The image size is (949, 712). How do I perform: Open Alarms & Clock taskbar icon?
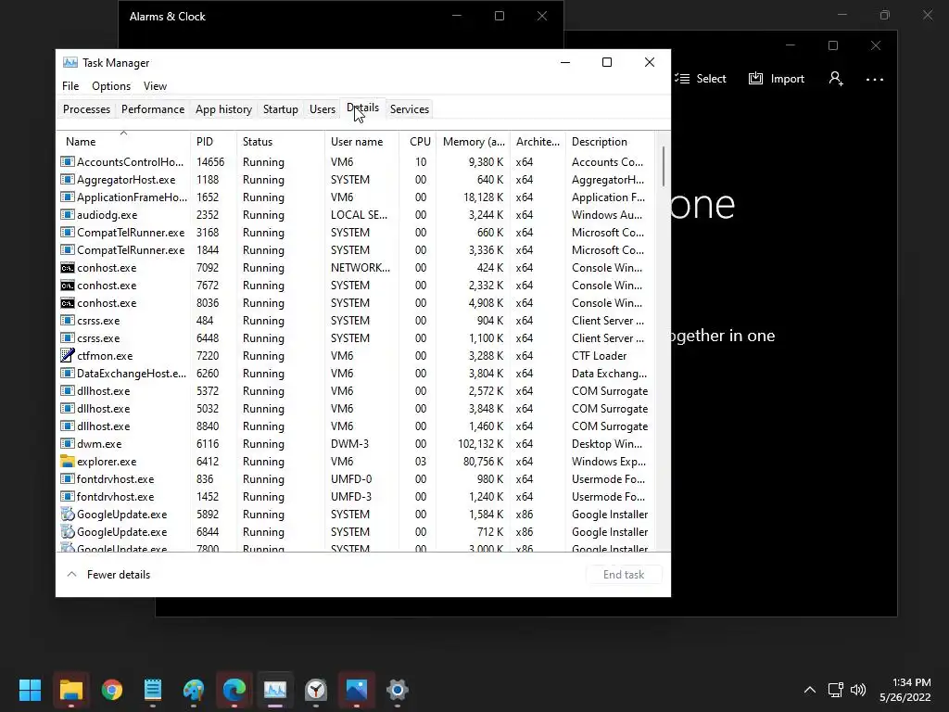tap(316, 690)
